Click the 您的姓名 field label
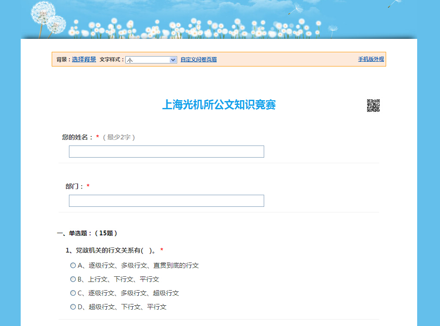 coord(78,137)
